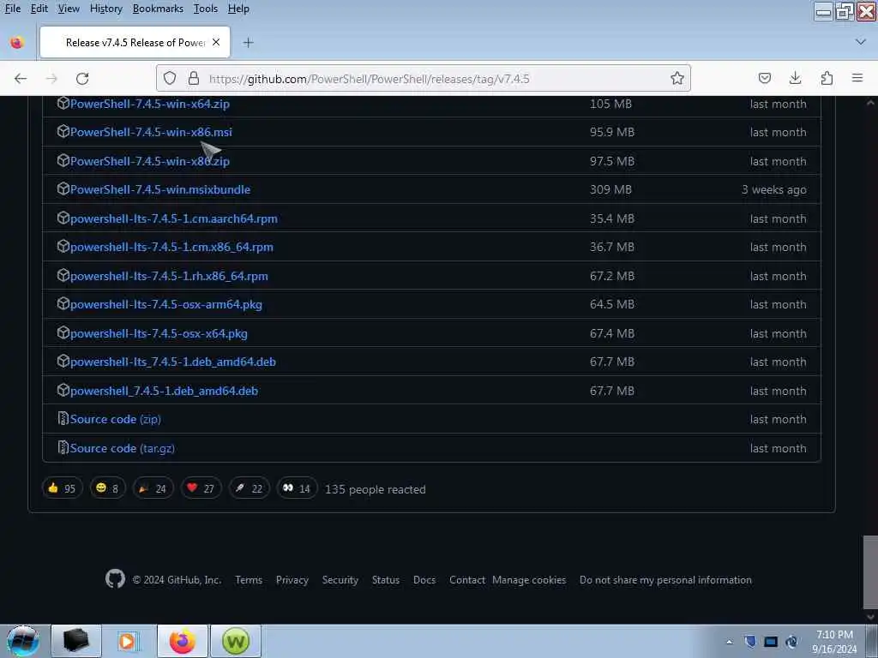The width and height of the screenshot is (878, 658).
Task: Click Do not share my personal information
Action: (665, 580)
